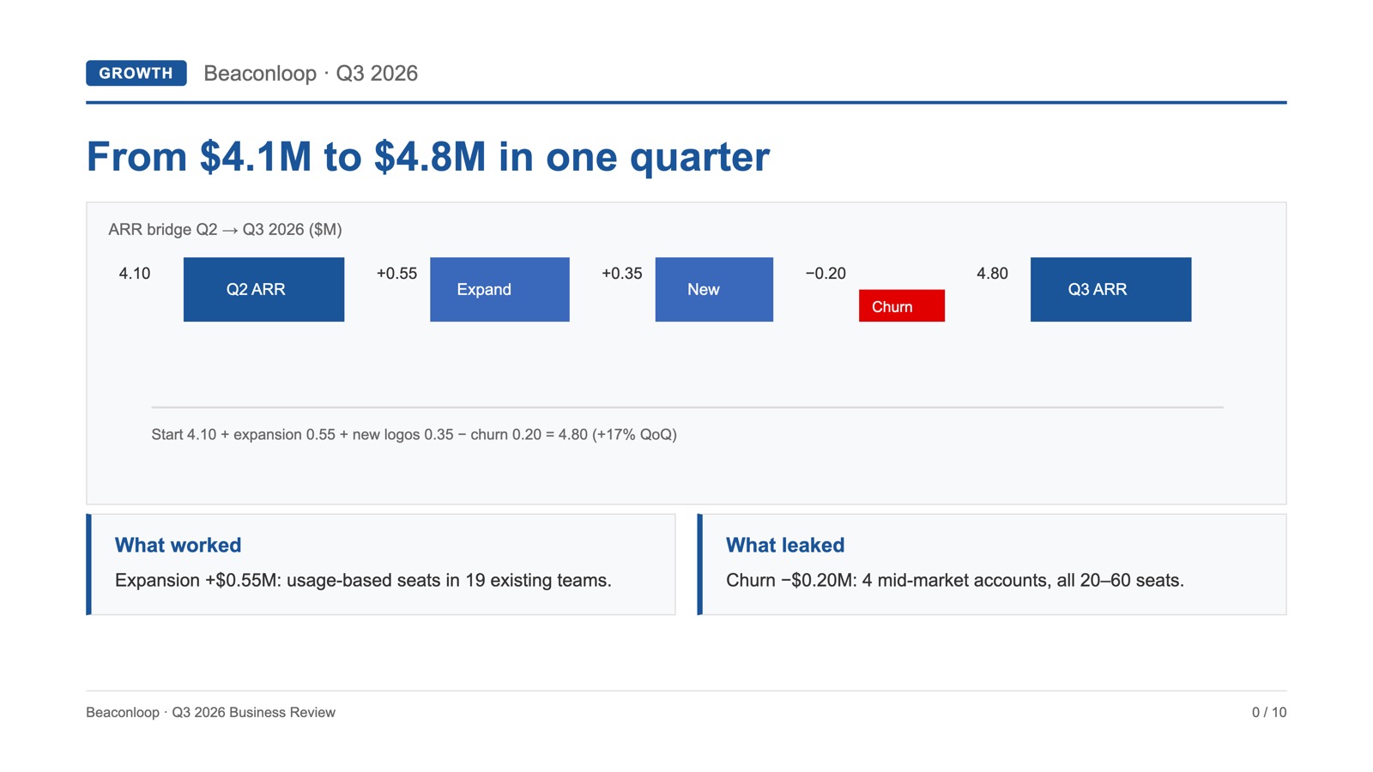Click the 'What leaked' heading

click(785, 546)
